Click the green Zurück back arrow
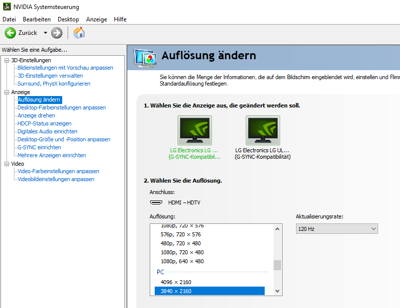400x308 pixels. [x=10, y=33]
